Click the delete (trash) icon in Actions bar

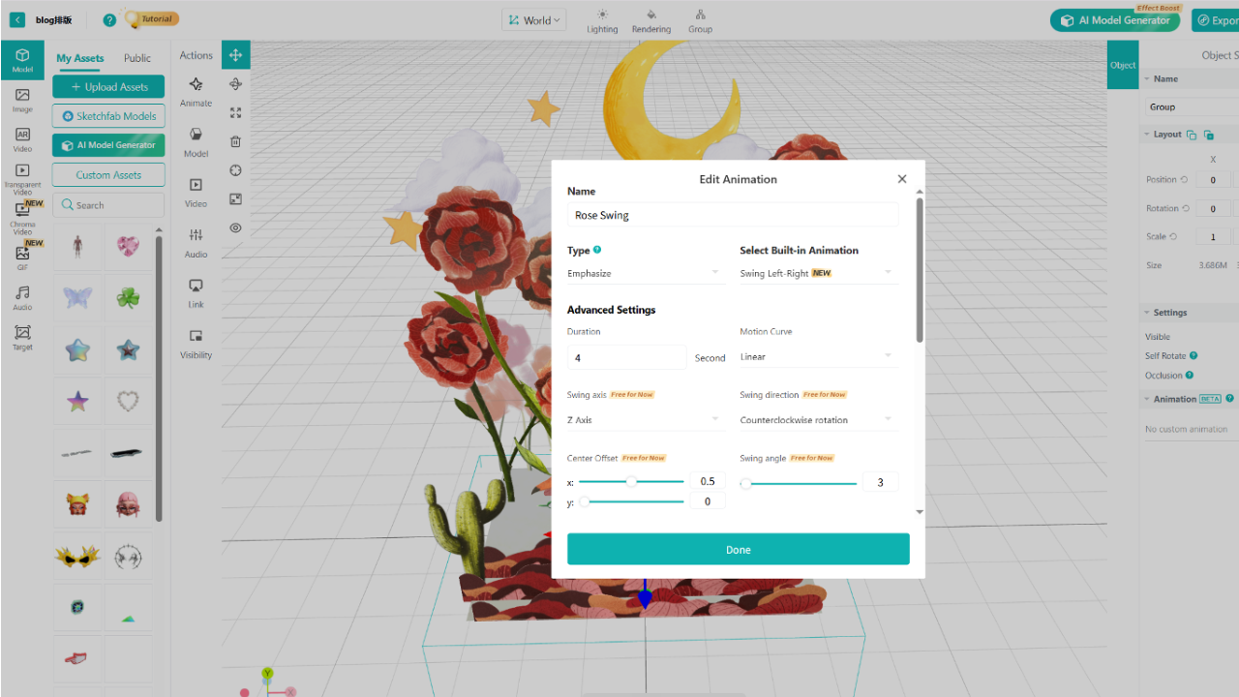tap(235, 141)
